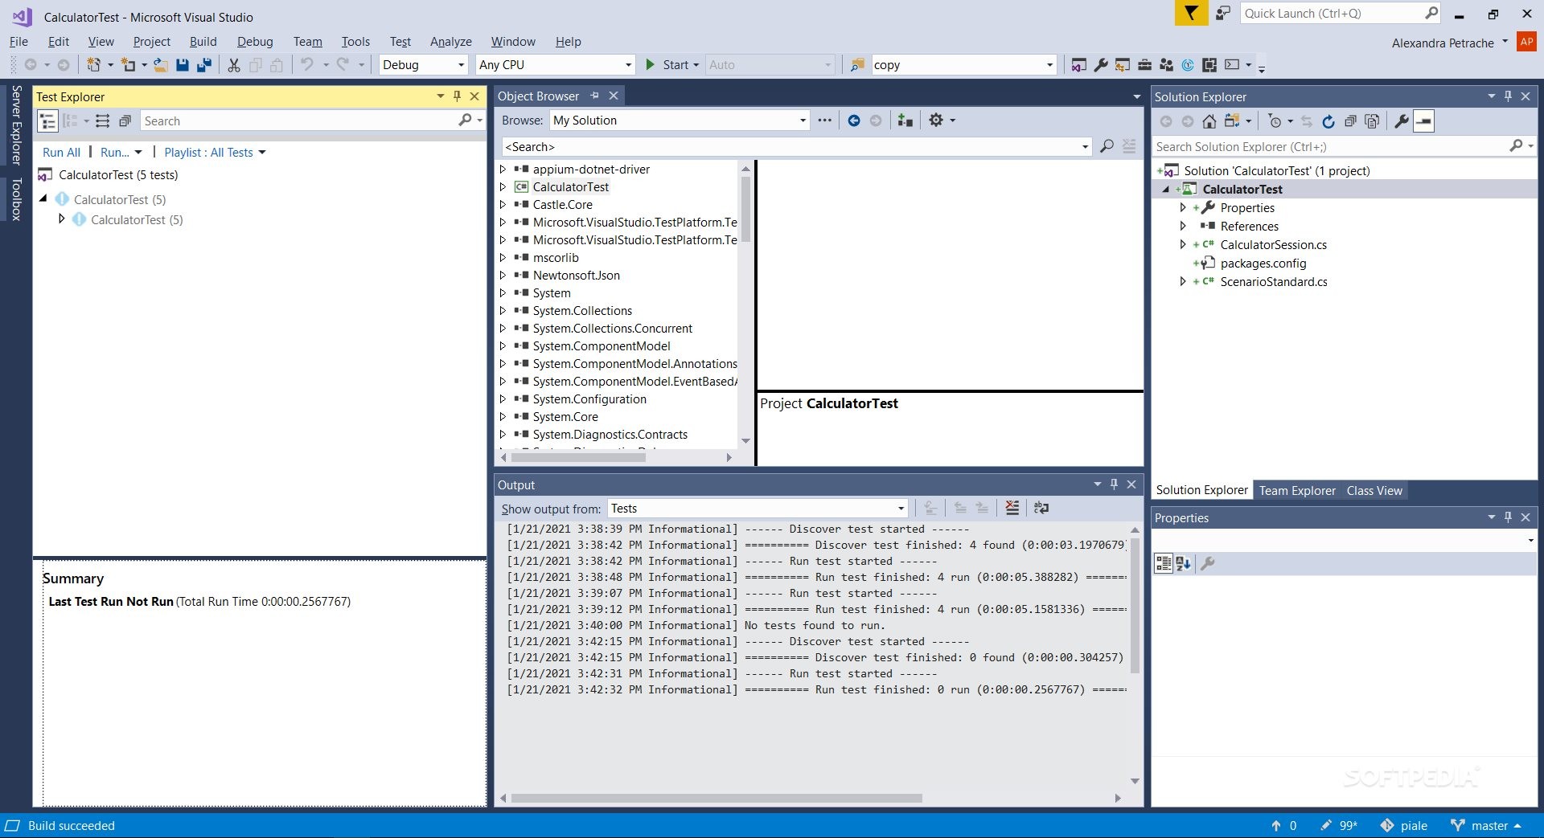Open the Build menu
This screenshot has height=838, width=1544.
click(203, 42)
